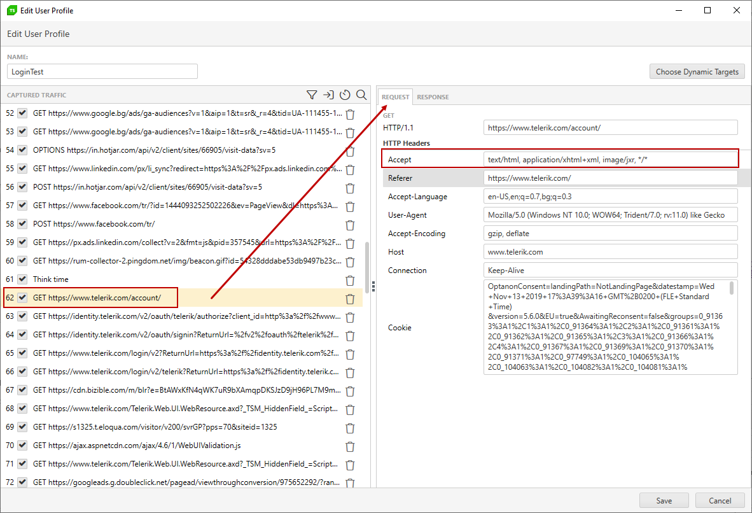The height and width of the screenshot is (513, 752).
Task: Delete request 65 login v2 trash icon
Action: pyautogui.click(x=350, y=354)
